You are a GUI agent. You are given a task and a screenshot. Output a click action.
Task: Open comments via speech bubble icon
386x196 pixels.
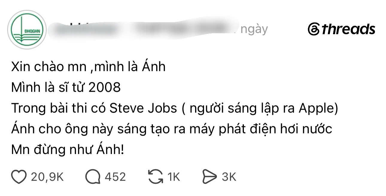click(x=93, y=177)
